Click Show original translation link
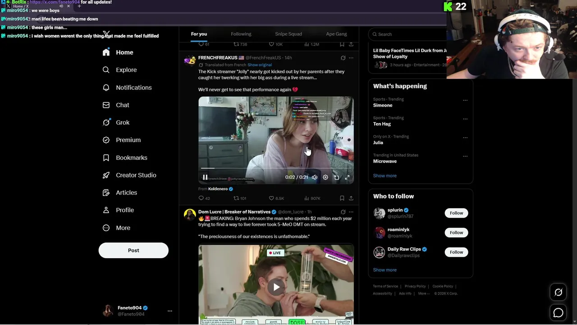Image resolution: width=577 pixels, height=325 pixels. tap(260, 65)
